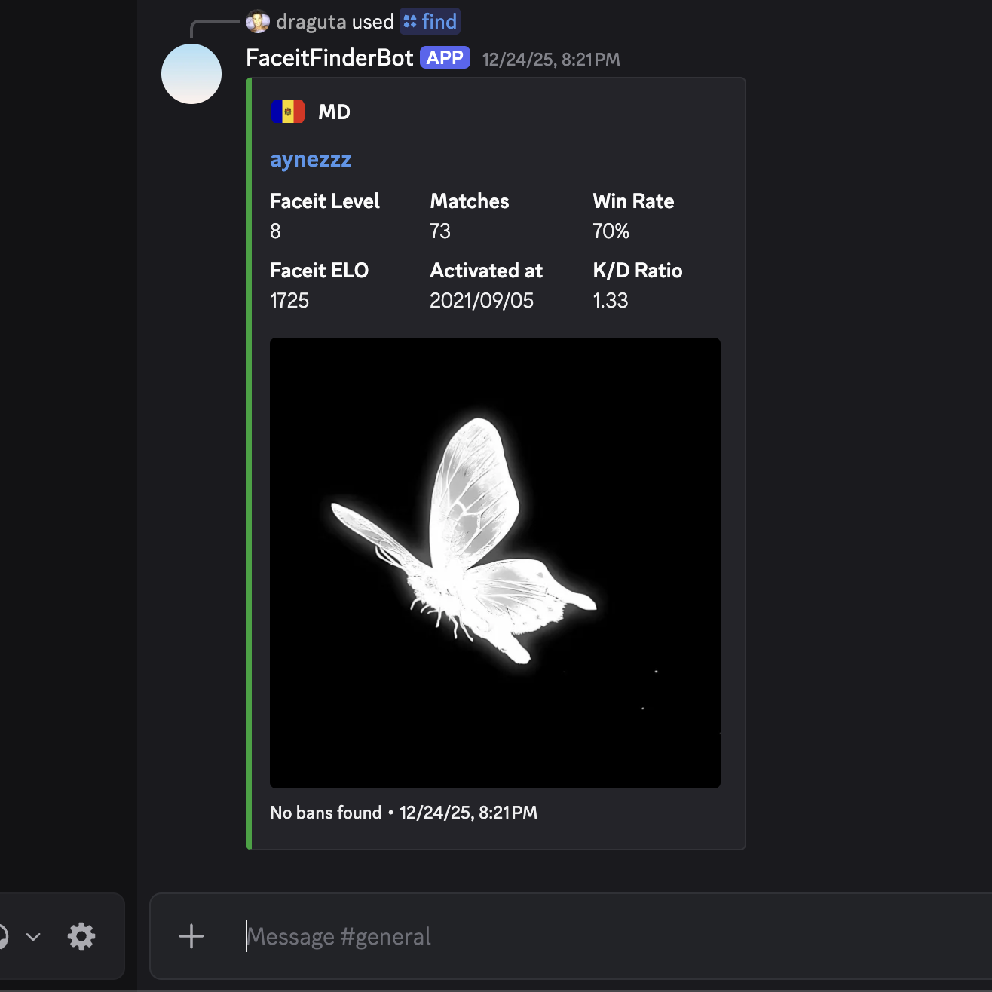Click the slash command icon beside find
Image resolution: width=992 pixels, height=992 pixels.
[x=410, y=22]
